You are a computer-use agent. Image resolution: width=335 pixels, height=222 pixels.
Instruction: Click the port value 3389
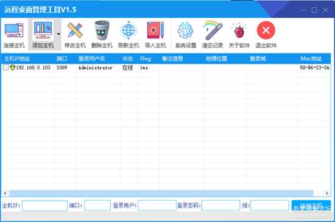[62, 68]
